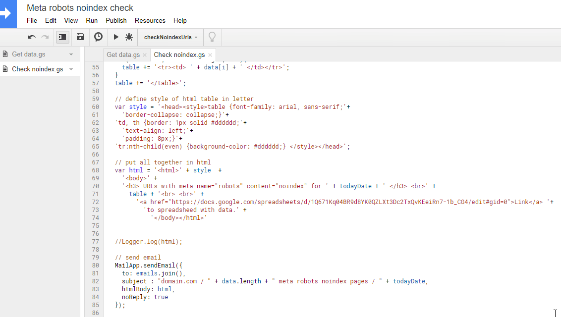
Task: Save the script with the floppy icon
Action: coord(80,37)
